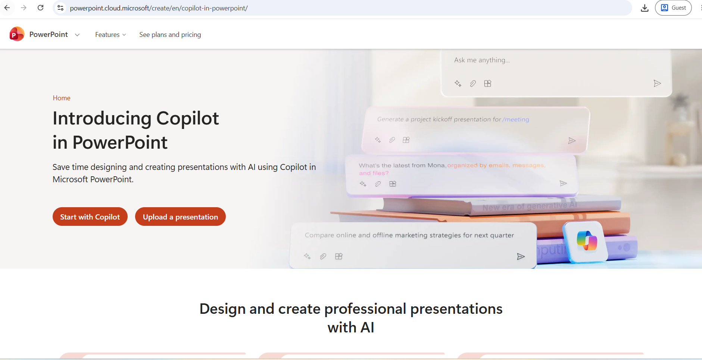
Task: Click send arrow in marketing strategies card
Action: [521, 256]
